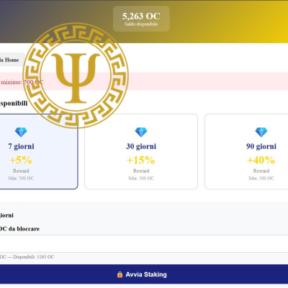Focus the OC da bloccare amount field

coord(144,244)
